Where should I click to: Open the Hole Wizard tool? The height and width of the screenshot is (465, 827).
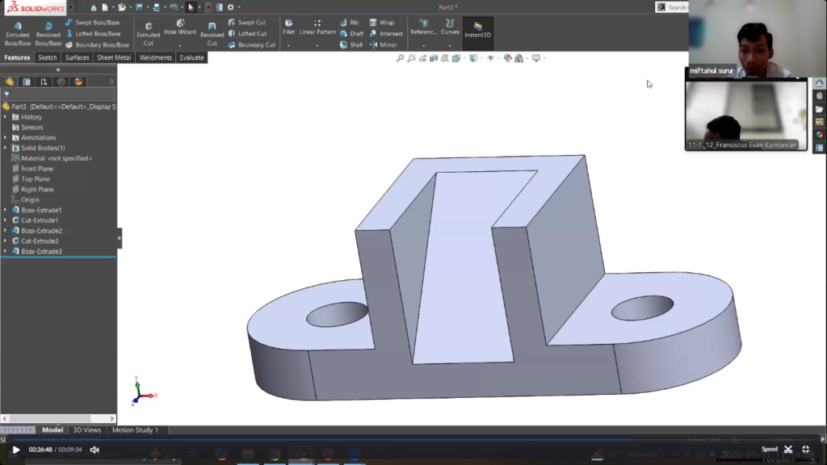pyautogui.click(x=180, y=27)
